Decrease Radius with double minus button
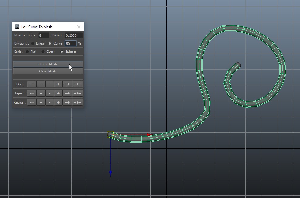 tap(41, 102)
